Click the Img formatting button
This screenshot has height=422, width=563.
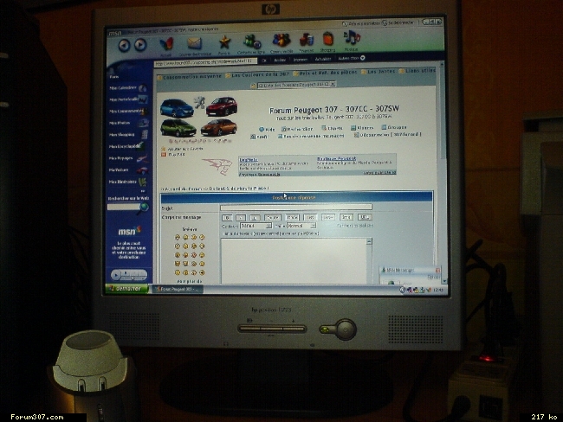(x=346, y=217)
